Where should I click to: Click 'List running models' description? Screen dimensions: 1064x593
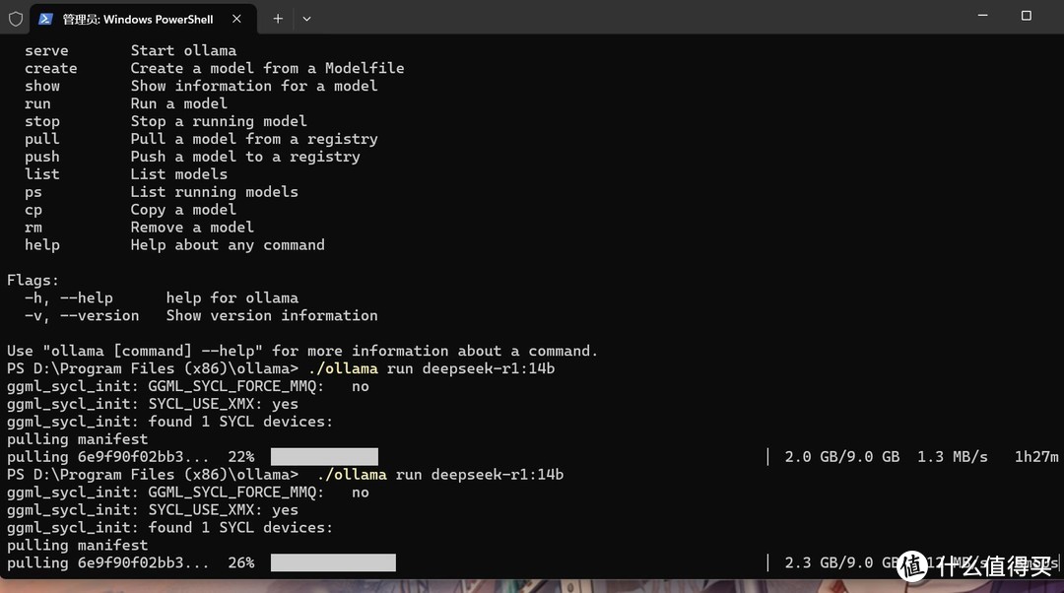click(215, 192)
